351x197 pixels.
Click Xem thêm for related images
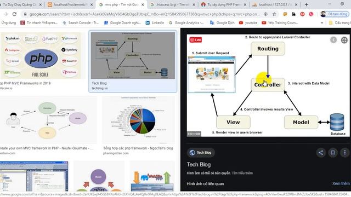[341, 184]
